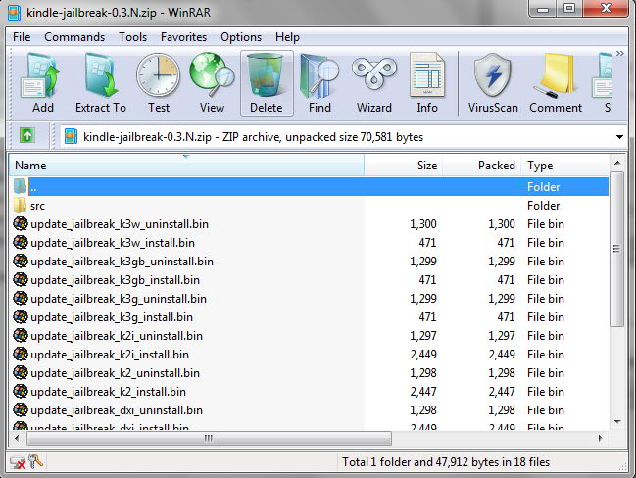Open the Favorites menu
Screen dimensions: 636x478
tap(183, 37)
